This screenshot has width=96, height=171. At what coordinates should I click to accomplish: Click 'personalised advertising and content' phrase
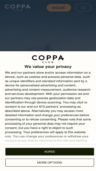[x=48, y=85]
